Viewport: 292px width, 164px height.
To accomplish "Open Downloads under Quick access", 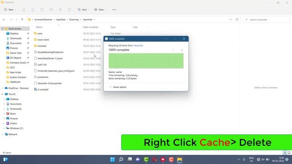I will tap(16, 38).
